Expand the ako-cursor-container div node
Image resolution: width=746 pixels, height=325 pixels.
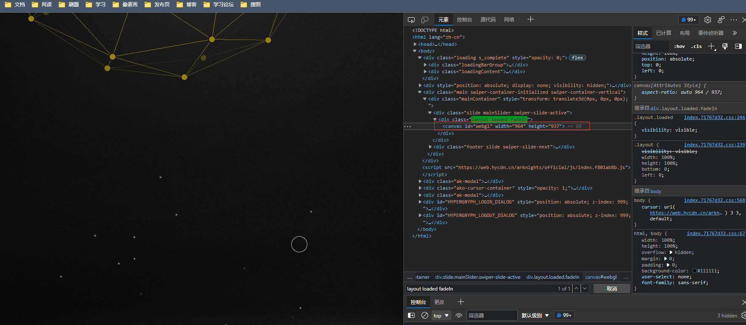(420, 188)
